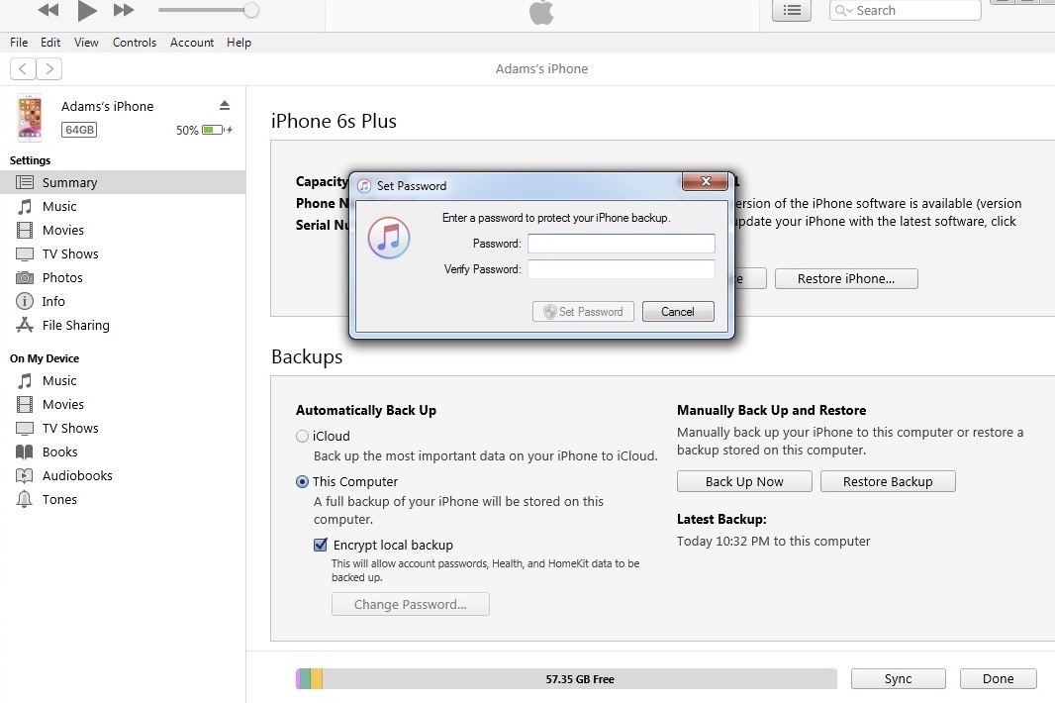Click the rewind previous track icon
Viewport: 1055px width, 703px height.
(x=48, y=10)
